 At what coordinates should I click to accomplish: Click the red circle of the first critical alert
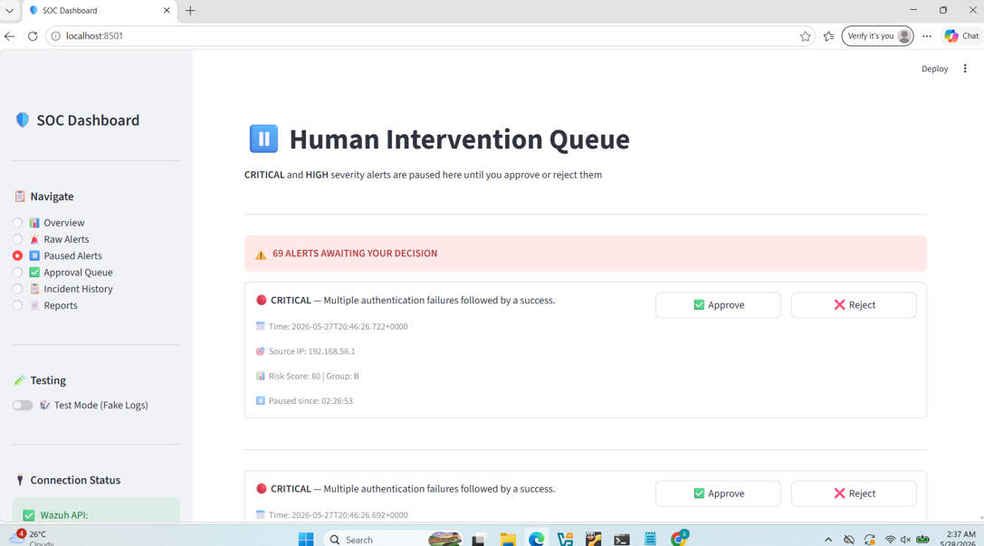261,300
